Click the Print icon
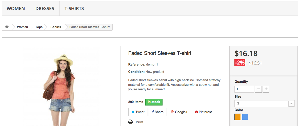 (x=131, y=122)
